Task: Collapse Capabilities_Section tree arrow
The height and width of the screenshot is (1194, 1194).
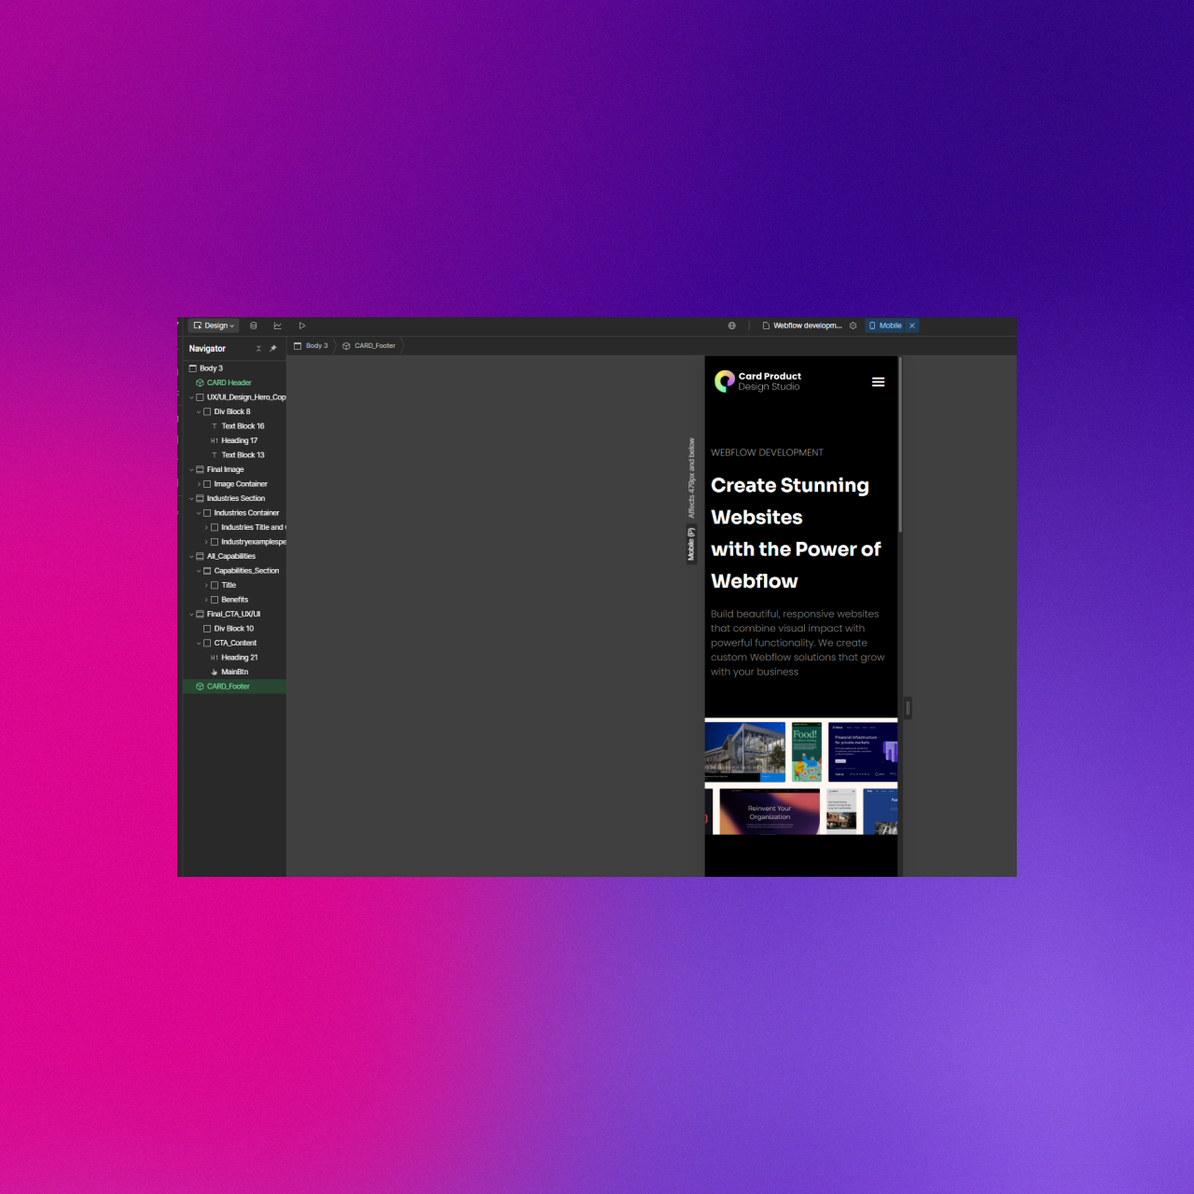Action: point(199,571)
